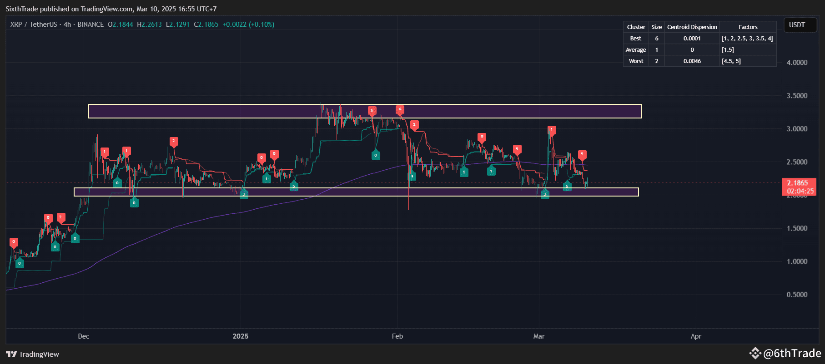The image size is (825, 364).
Task: Click red marker 2 just after February start
Action: 414,124
